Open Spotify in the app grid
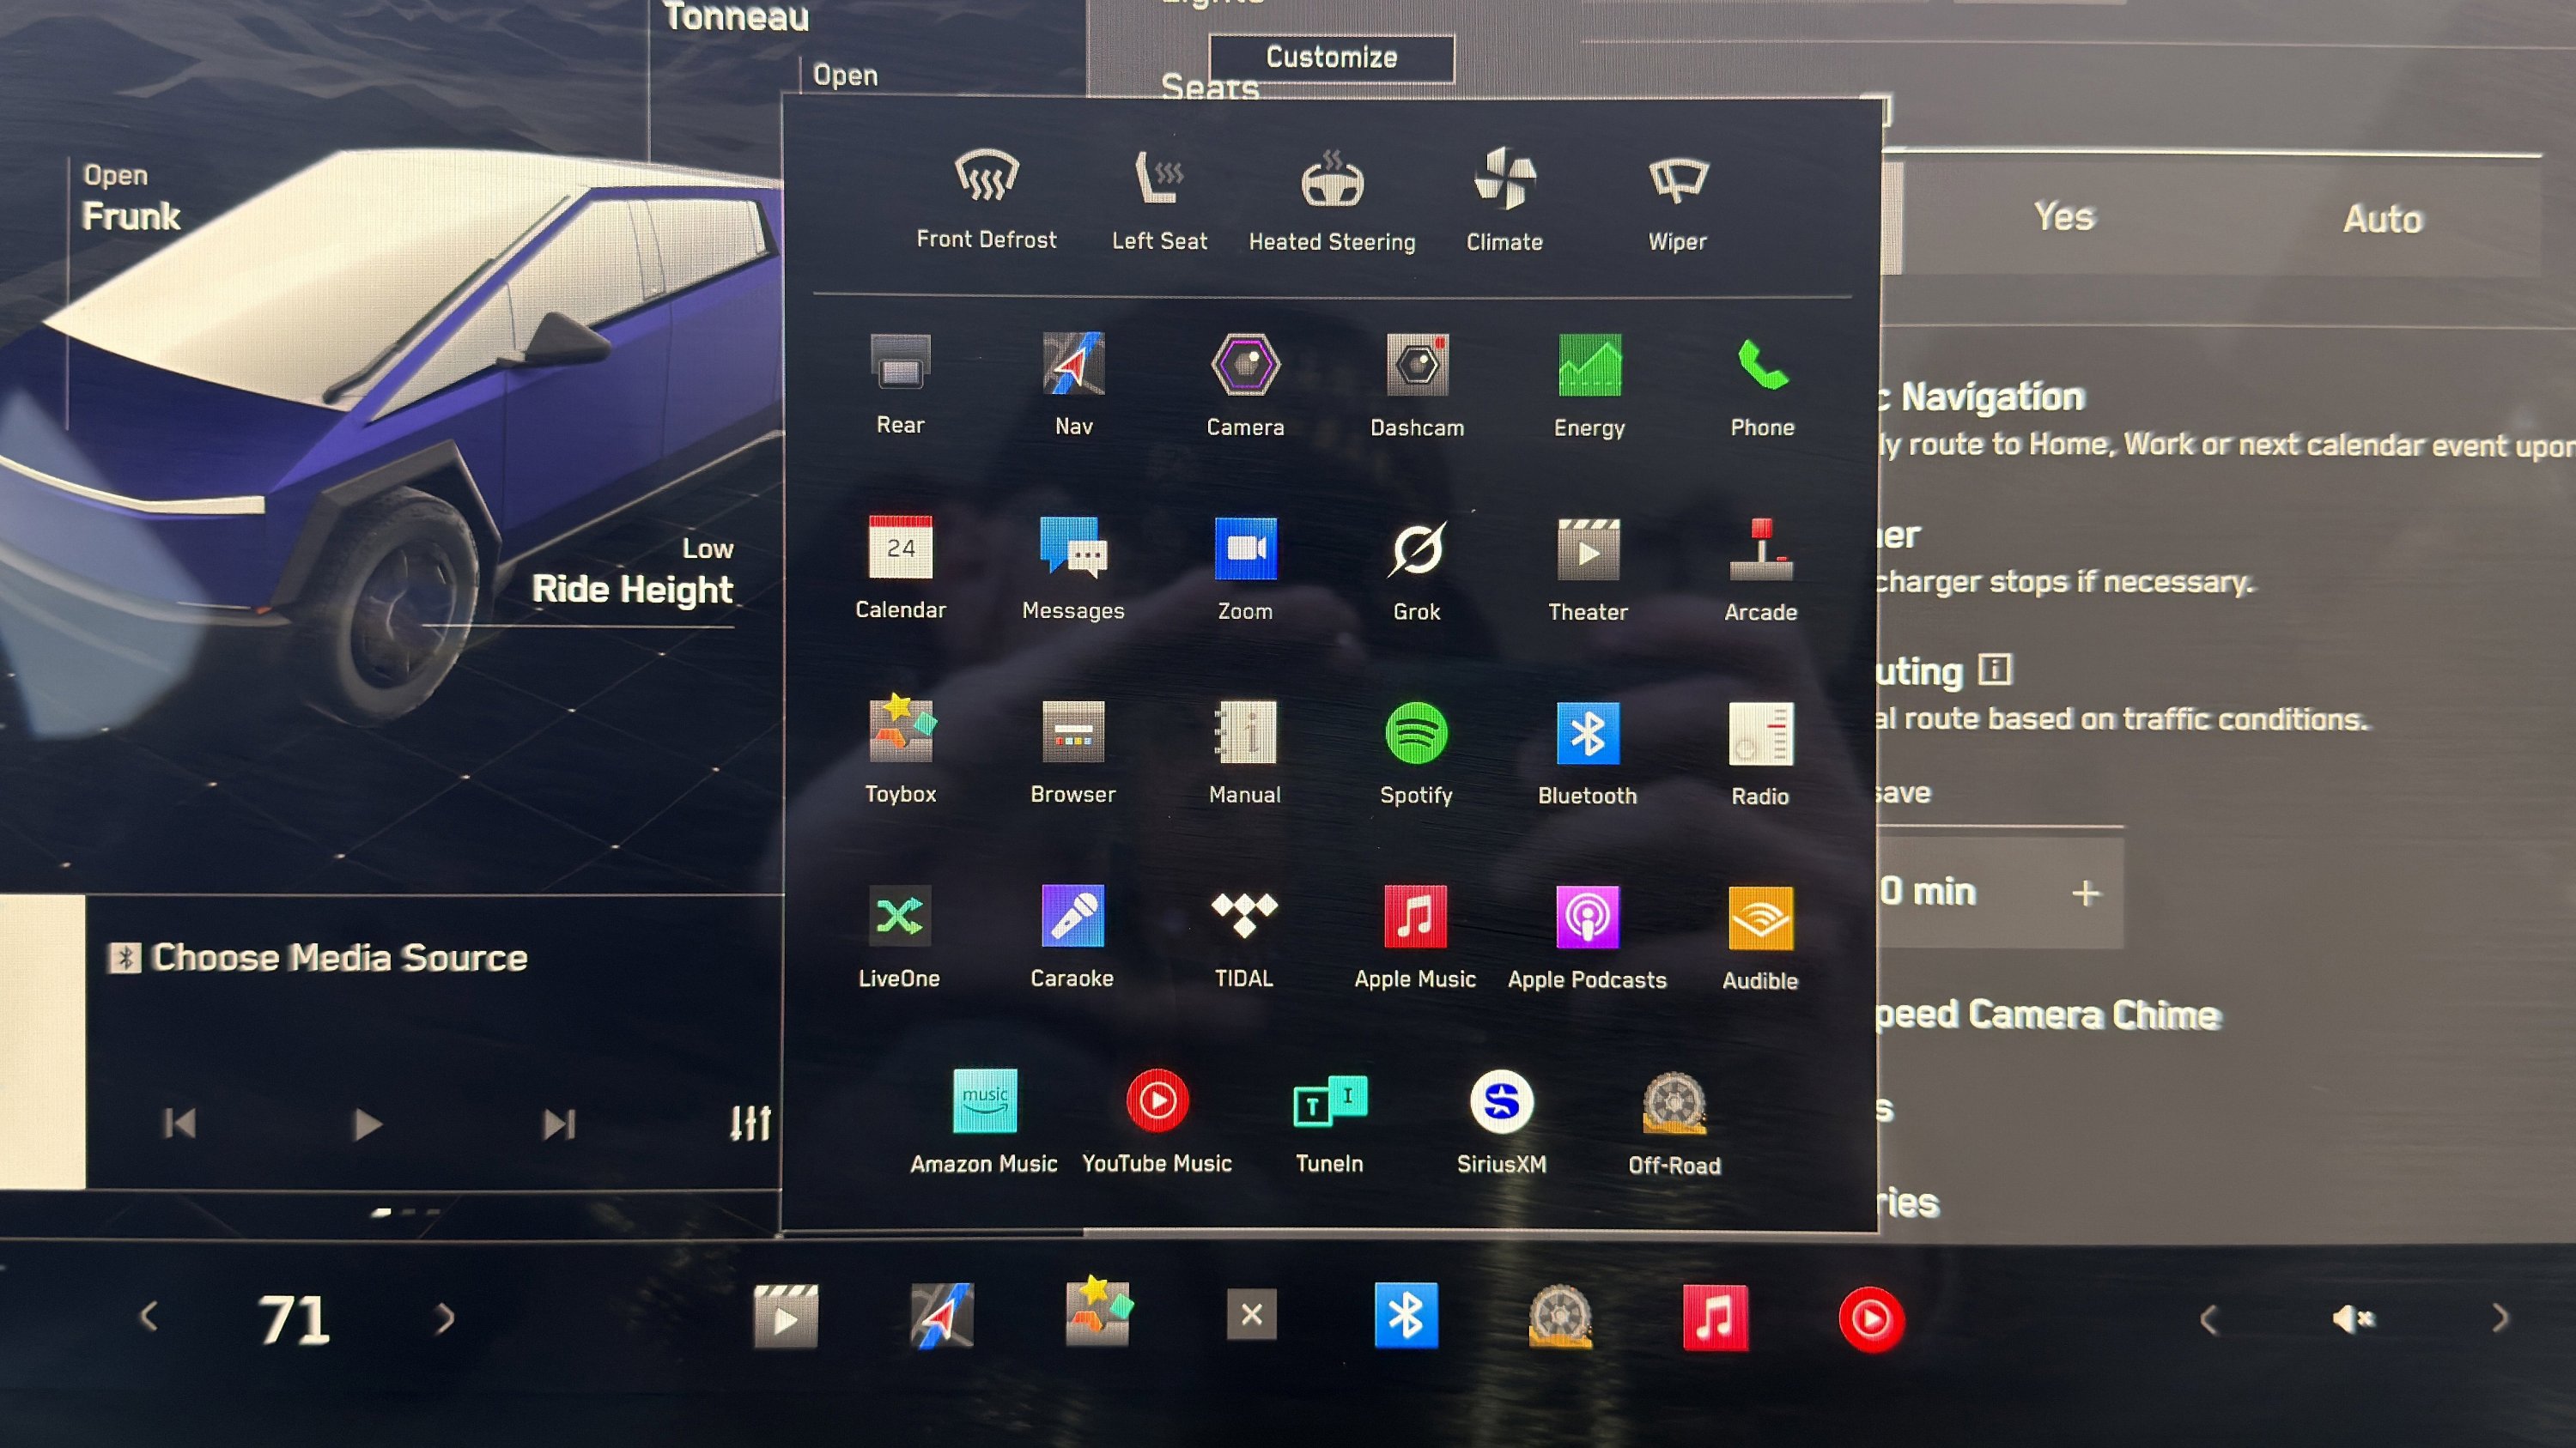 click(1416, 735)
